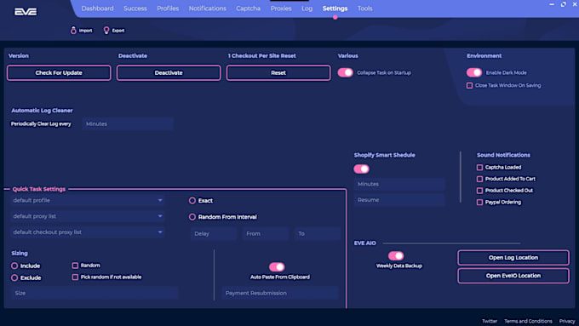Click the From interval field
Screen dimensions: 579x326
pos(265,234)
